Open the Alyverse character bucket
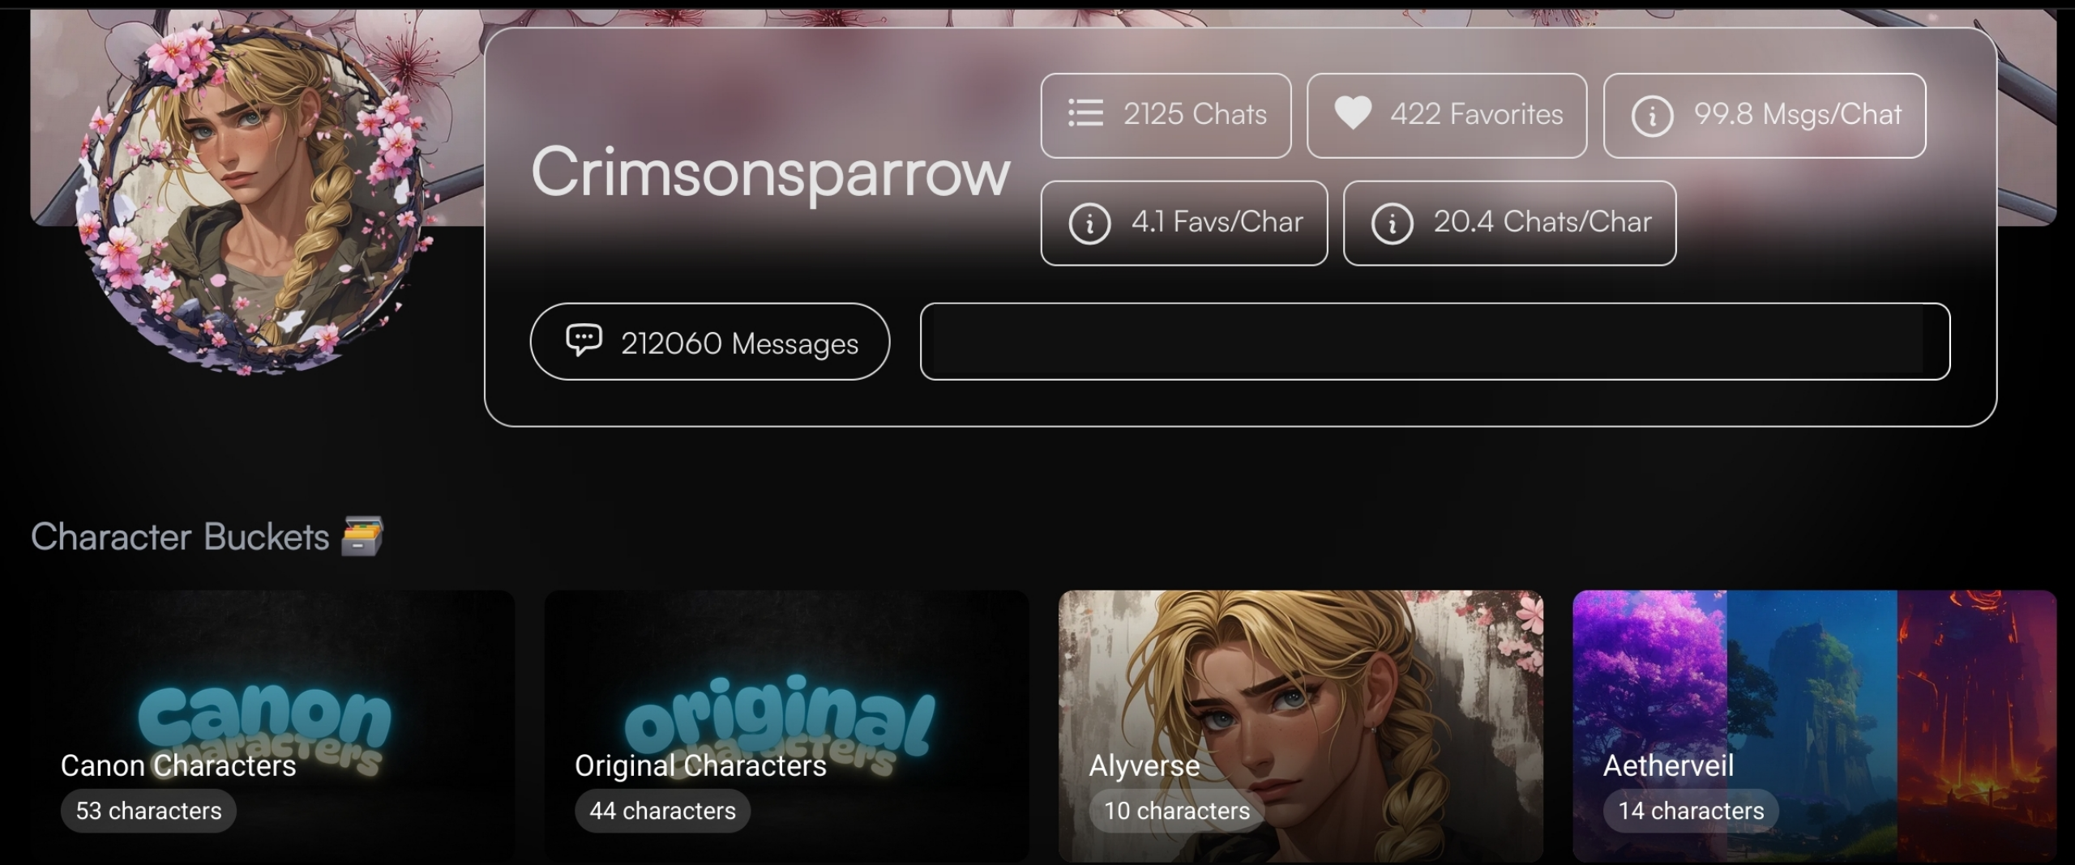Screen dimensions: 2075x865 pyautogui.click(x=1300, y=725)
